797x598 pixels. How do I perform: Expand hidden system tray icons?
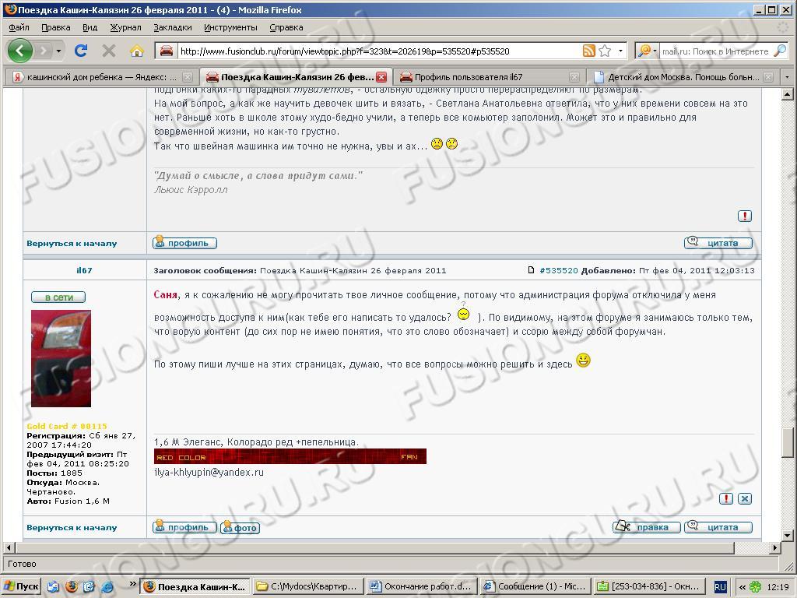click(743, 587)
